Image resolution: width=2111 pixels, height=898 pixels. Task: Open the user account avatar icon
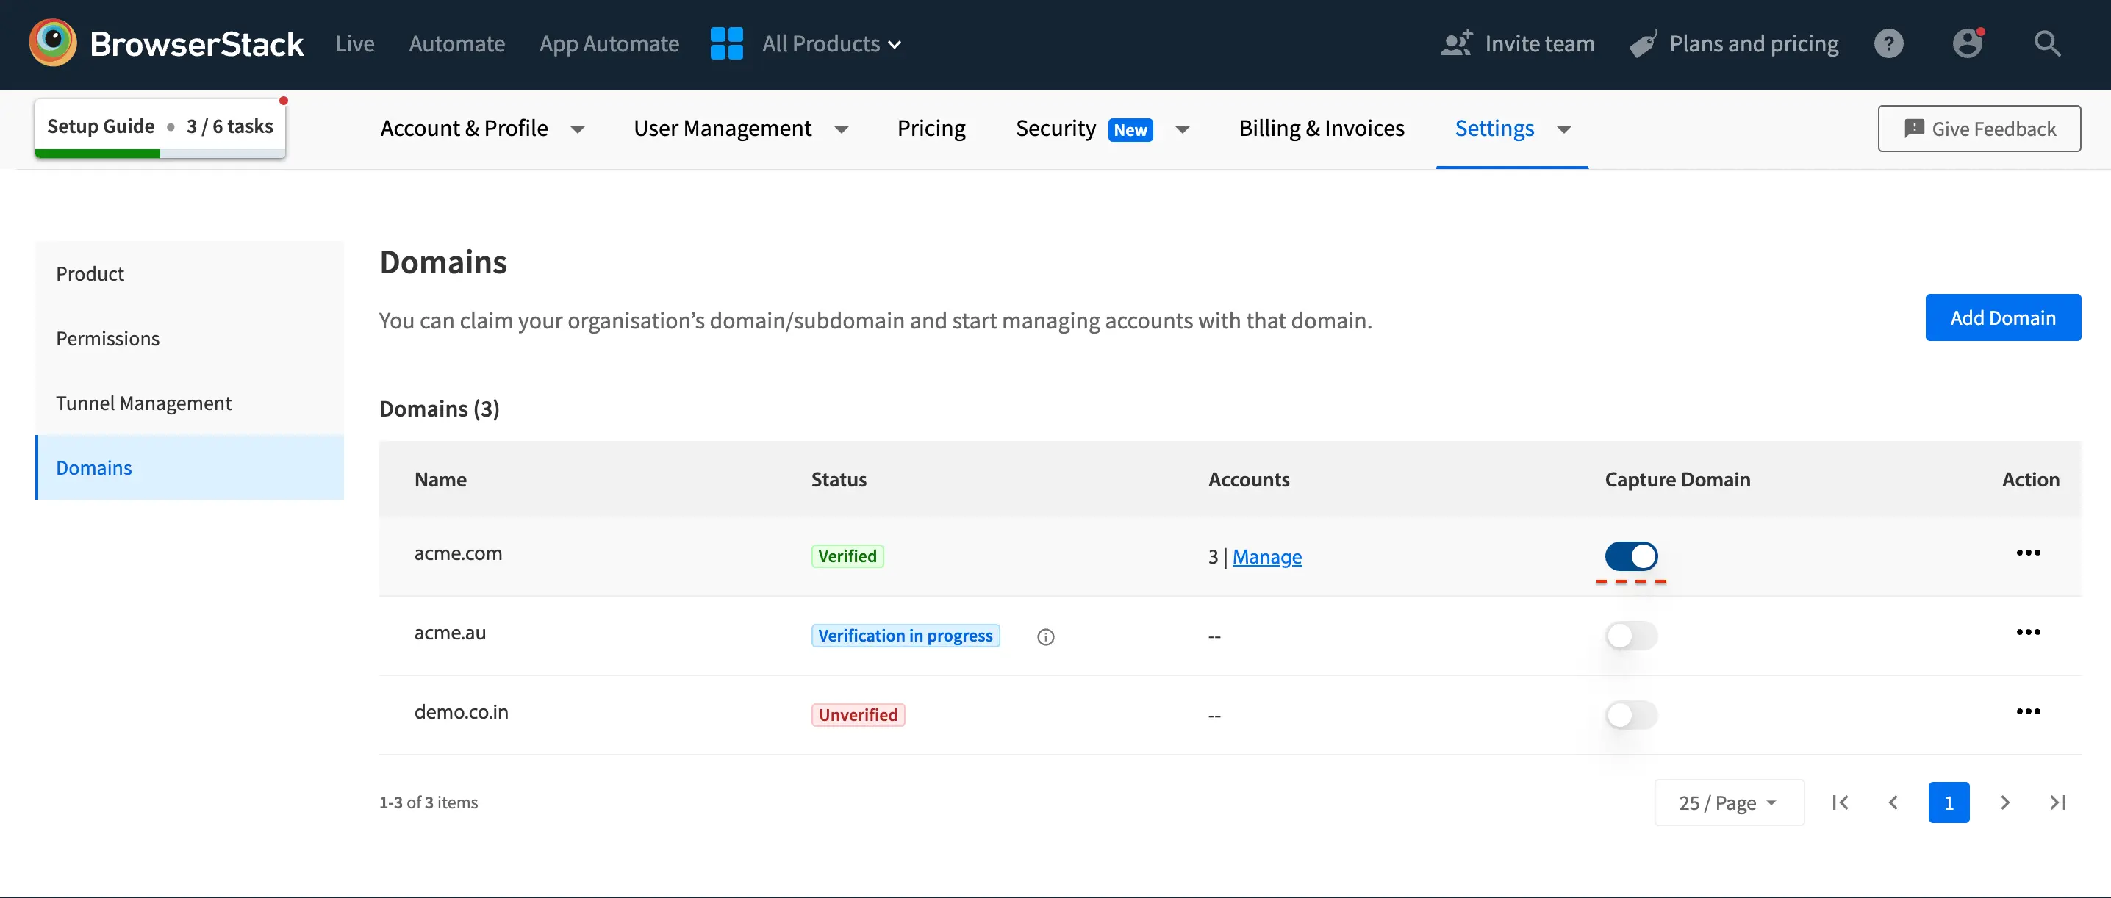tap(1967, 43)
